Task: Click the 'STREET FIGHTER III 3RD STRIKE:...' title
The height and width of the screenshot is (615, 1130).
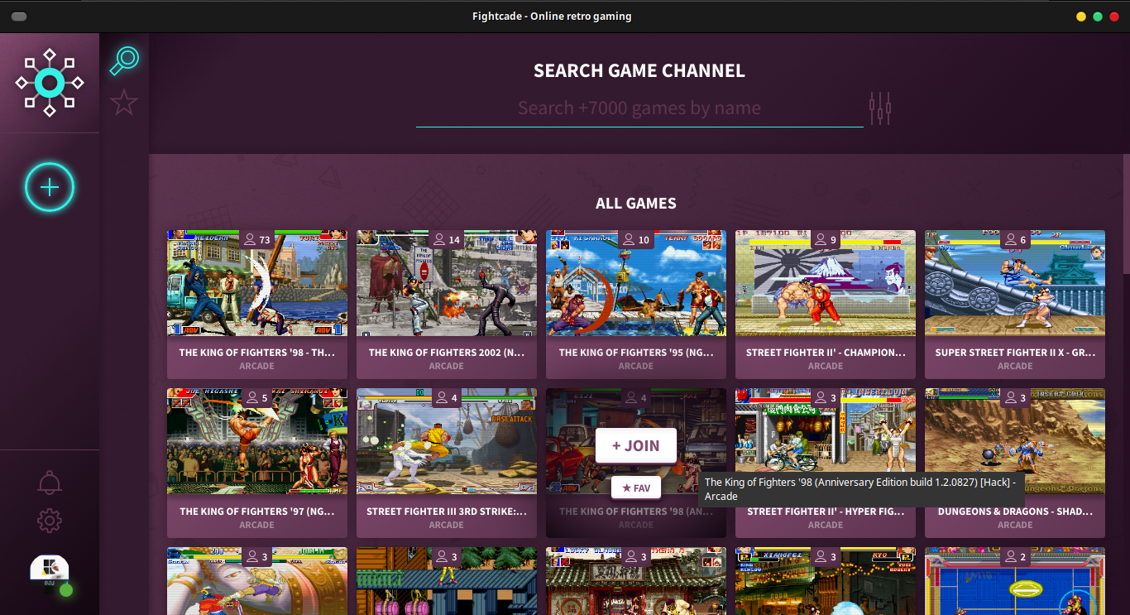Action: (x=447, y=512)
